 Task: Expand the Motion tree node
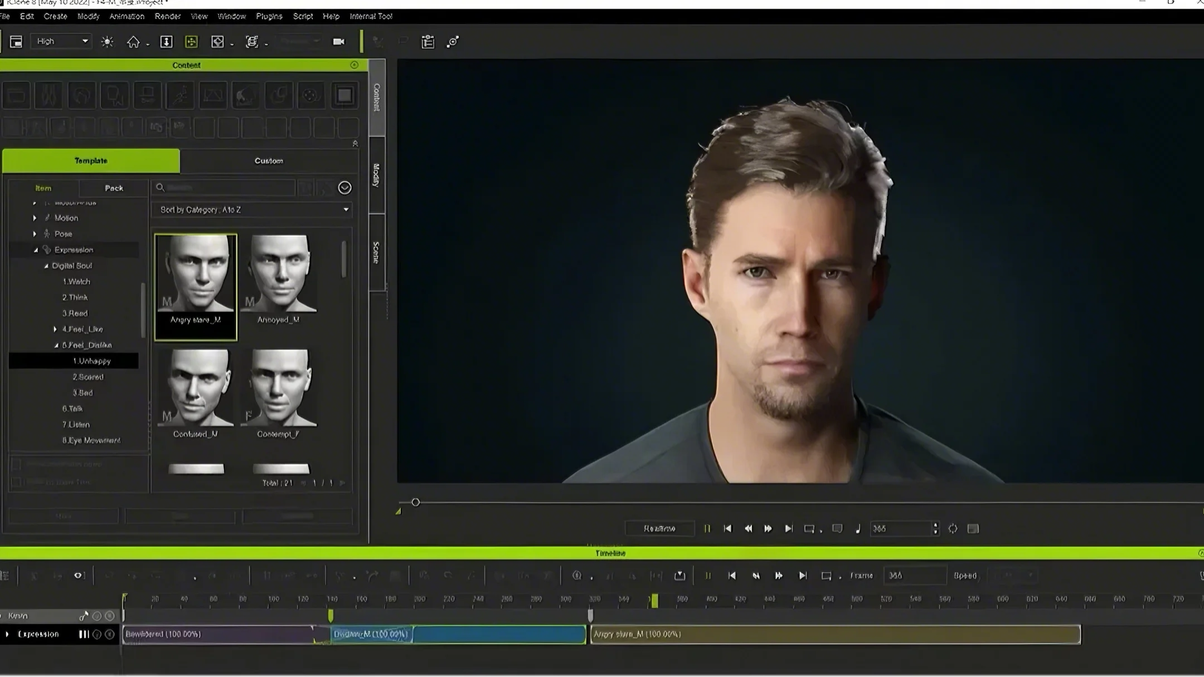point(35,218)
